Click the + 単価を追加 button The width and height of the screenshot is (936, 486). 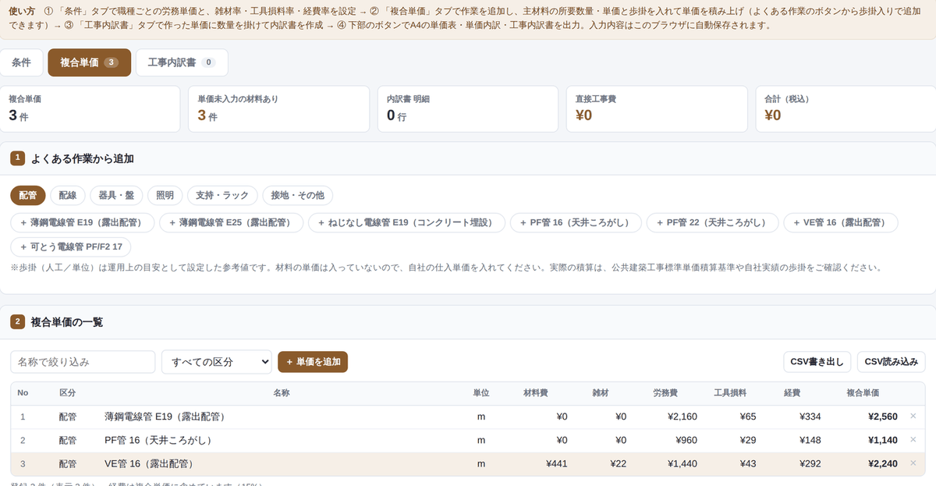click(313, 362)
